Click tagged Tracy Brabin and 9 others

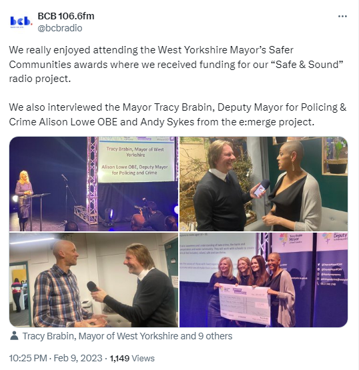point(127,336)
